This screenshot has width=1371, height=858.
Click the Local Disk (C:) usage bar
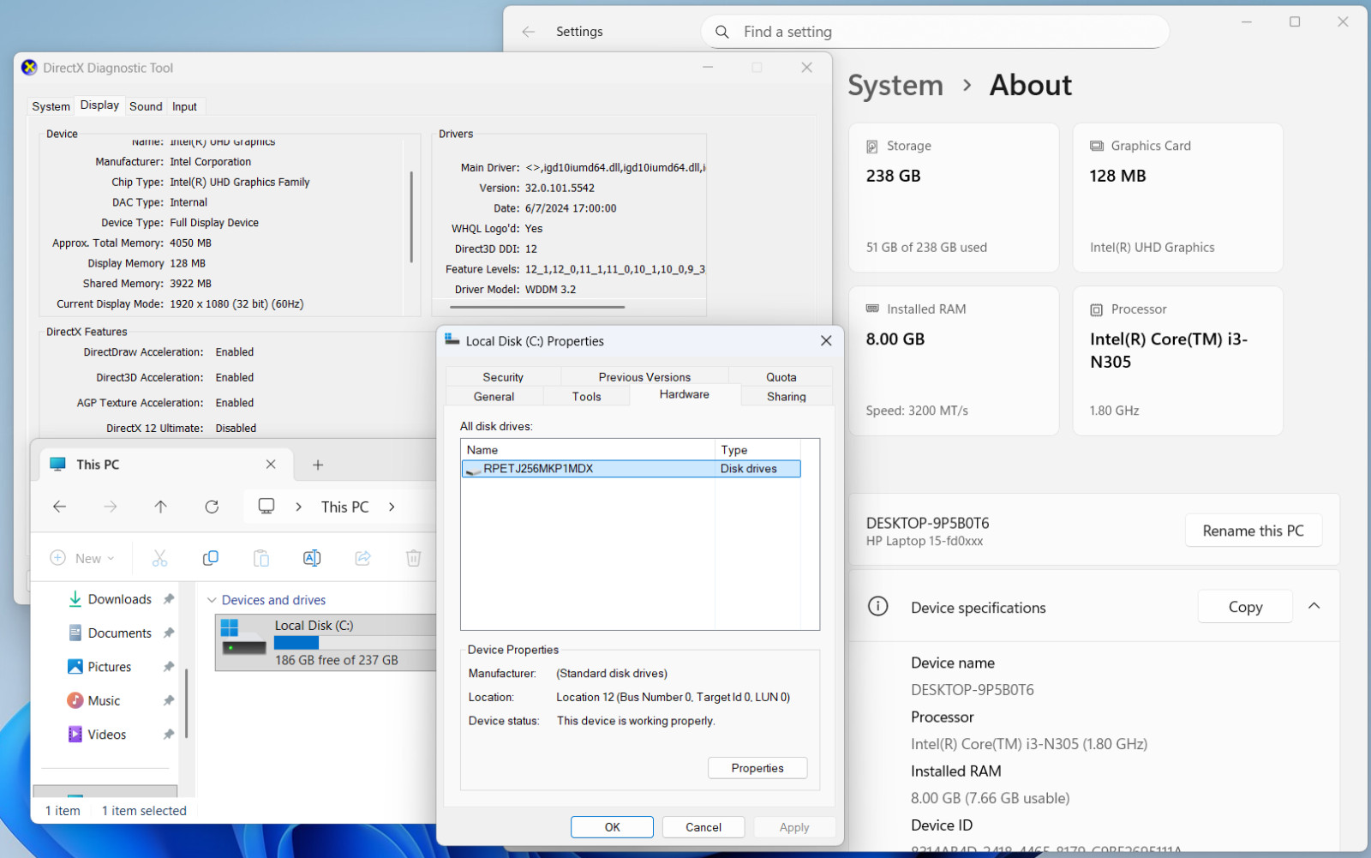pyautogui.click(x=355, y=643)
